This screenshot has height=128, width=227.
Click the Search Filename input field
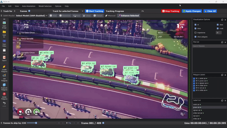tap(209, 46)
